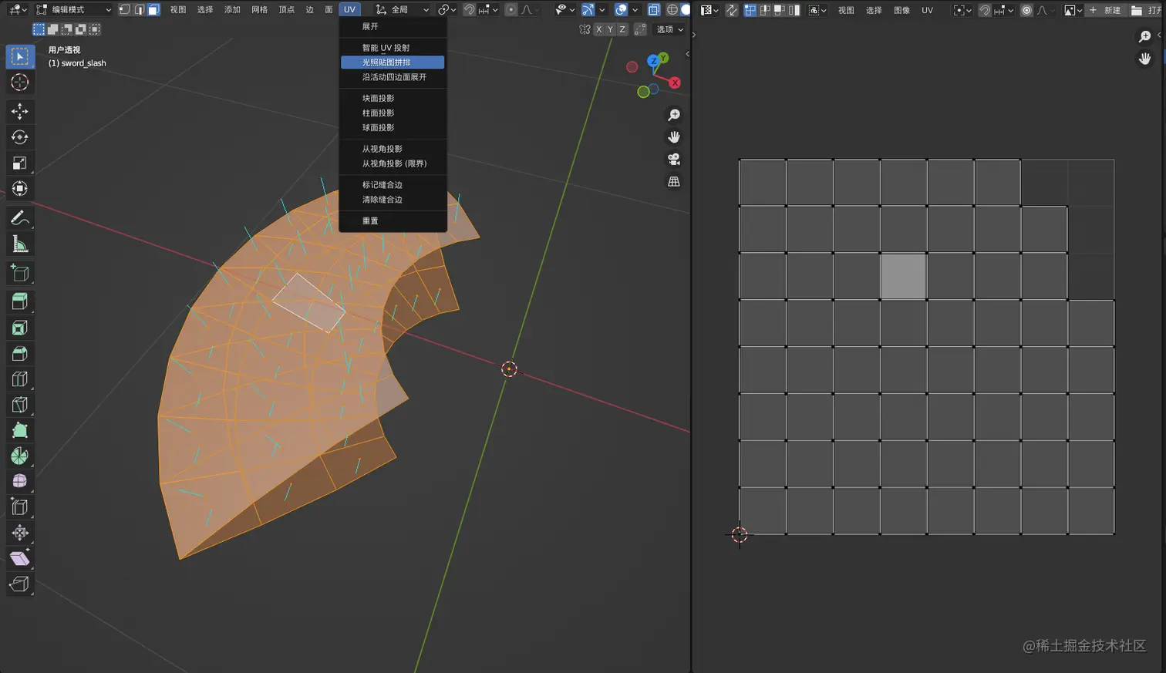Select the Measure ruler tool

(20, 244)
